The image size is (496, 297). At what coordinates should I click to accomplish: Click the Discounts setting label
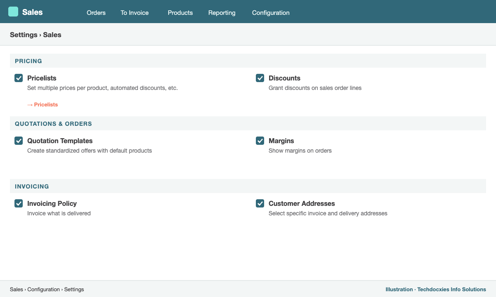point(284,78)
